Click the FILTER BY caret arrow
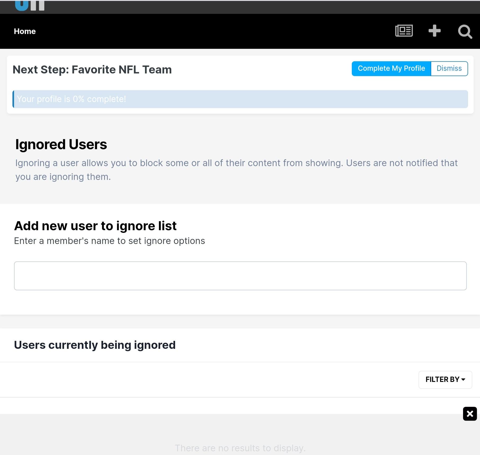Screen dimensions: 480x455 463,380
